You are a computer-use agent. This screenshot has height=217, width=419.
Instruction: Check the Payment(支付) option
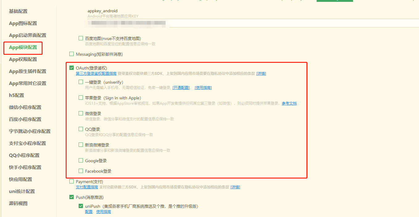point(72,181)
